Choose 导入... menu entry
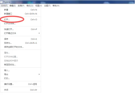Viewport: 135px width, 97px height. coord(20,70)
